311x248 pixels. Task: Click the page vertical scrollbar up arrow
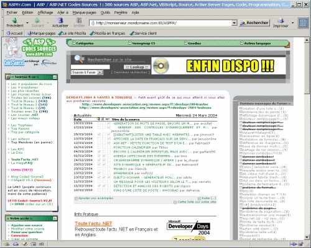pyautogui.click(x=307, y=40)
